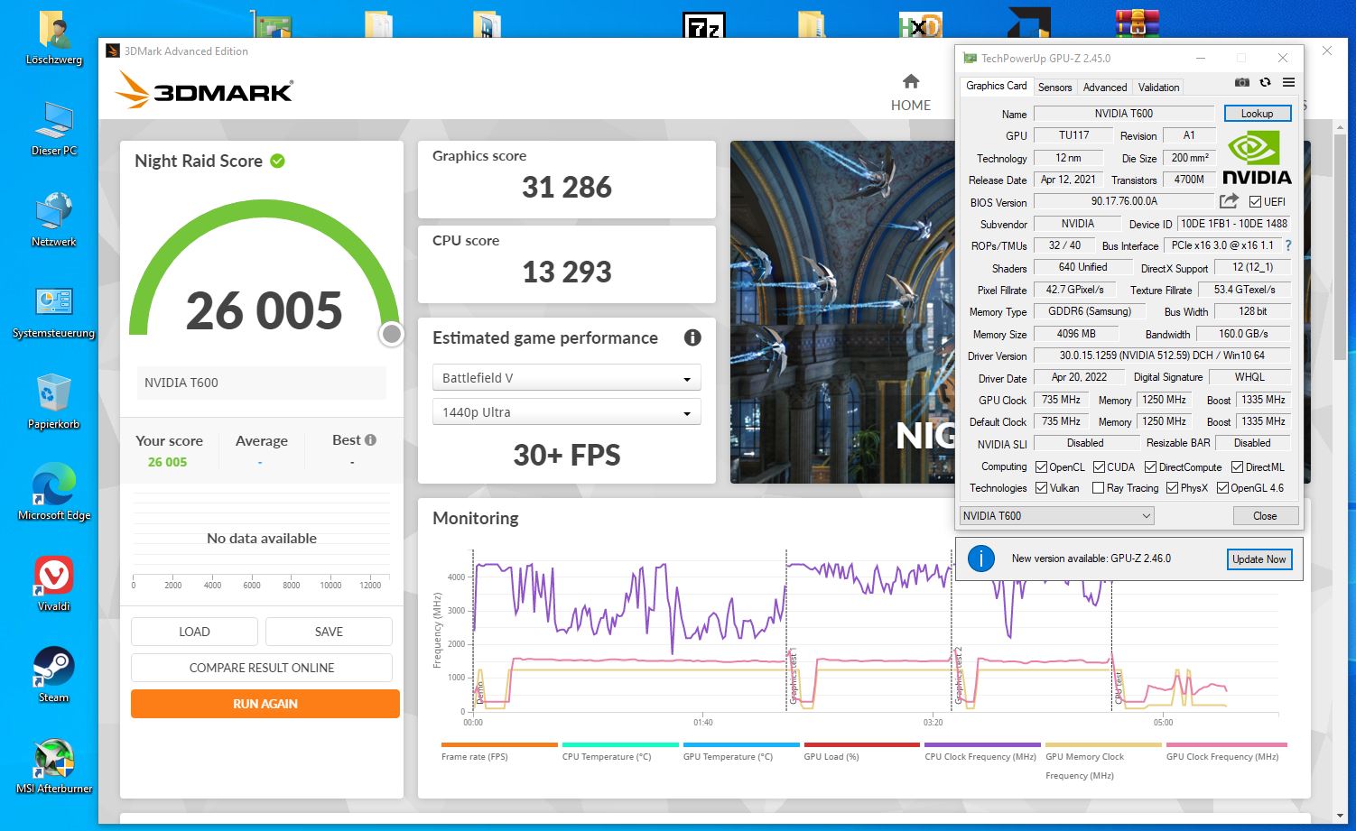Click the 7-Zip desktop icon
The image size is (1356, 831).
(x=704, y=24)
